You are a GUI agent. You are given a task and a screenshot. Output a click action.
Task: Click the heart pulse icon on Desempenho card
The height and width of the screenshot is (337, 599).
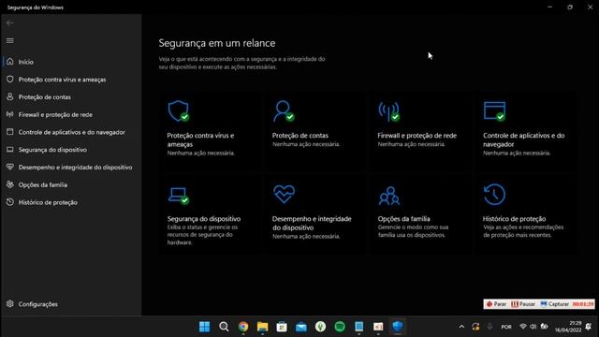point(284,194)
